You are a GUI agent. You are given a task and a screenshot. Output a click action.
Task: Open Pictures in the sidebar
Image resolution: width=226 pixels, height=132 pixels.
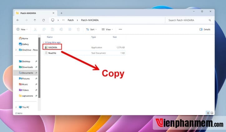[x=24, y=79]
